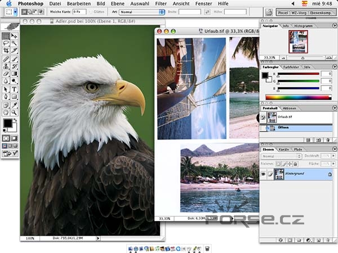Select the History Brush tool
Image resolution: width=338 pixels, height=253 pixels.
pyautogui.click(x=14, y=66)
